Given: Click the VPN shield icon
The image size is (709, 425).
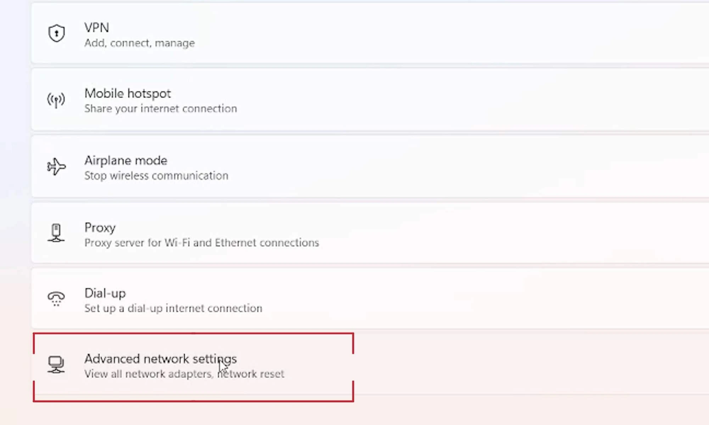Looking at the screenshot, I should [56, 33].
